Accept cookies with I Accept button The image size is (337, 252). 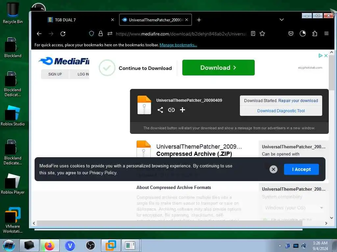click(x=301, y=169)
